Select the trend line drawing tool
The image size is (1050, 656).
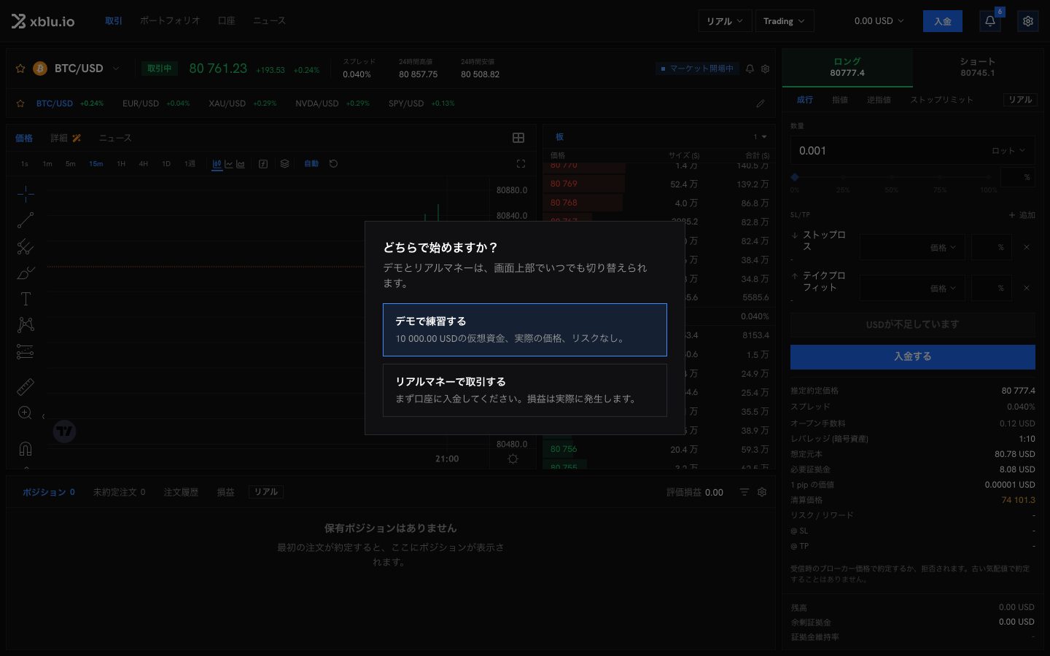coord(26,220)
